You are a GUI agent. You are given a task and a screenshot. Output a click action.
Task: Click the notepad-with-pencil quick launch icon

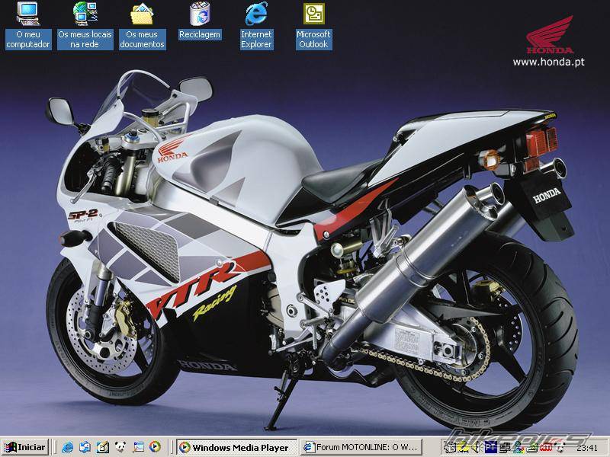(x=103, y=447)
